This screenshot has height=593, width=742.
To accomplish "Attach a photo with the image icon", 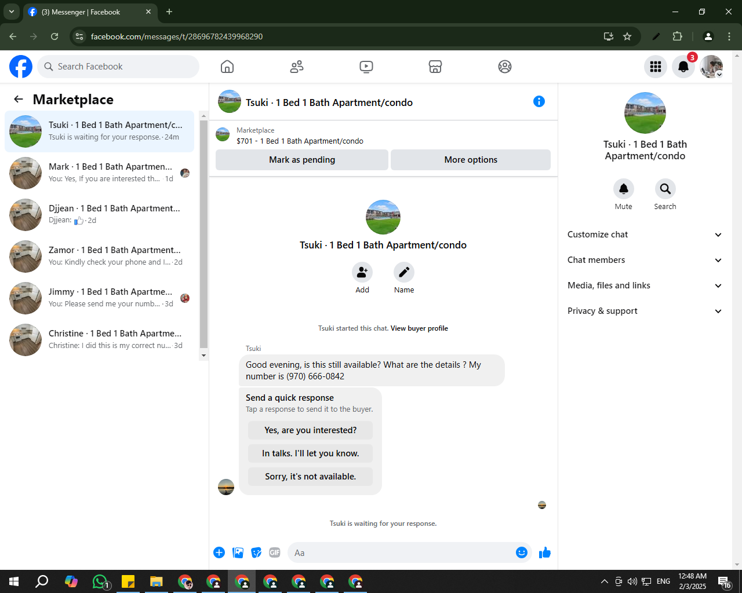I will 238,552.
